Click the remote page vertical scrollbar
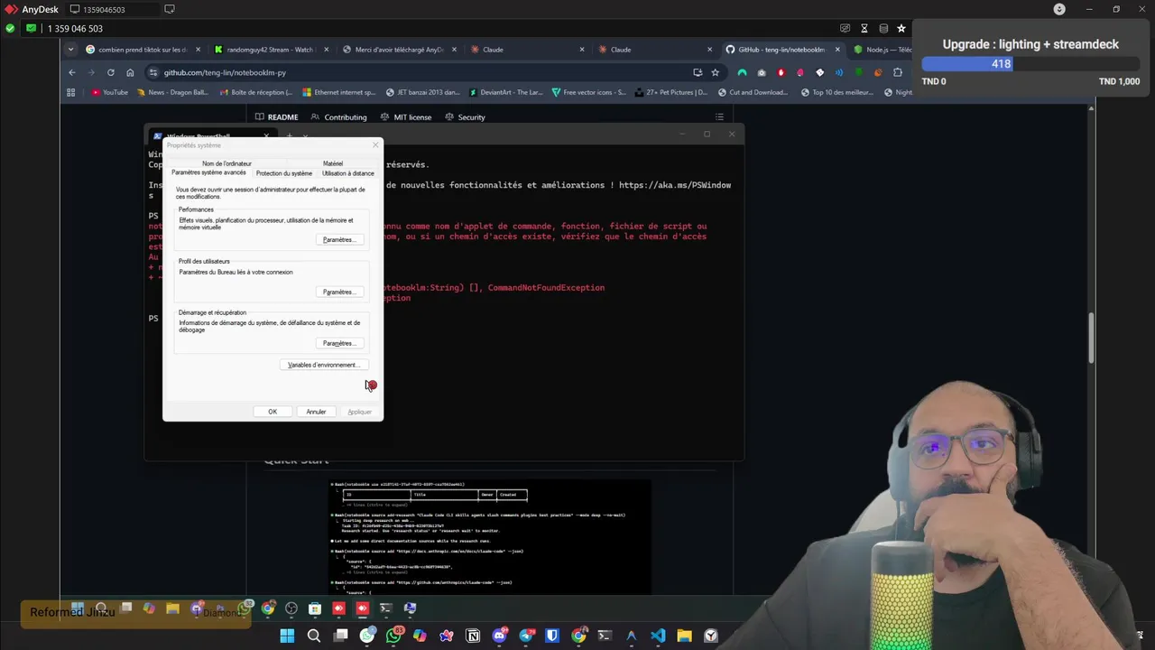Viewport: 1155px width, 650px height. [1092, 336]
